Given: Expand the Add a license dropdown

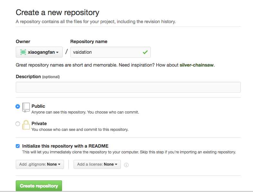Looking at the screenshot, I should [97, 164].
